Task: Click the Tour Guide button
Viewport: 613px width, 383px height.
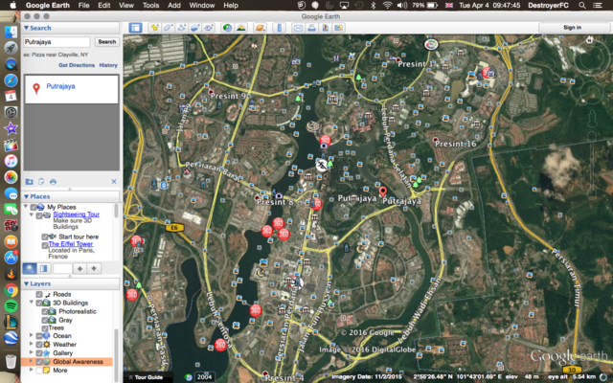Action: click(146, 377)
